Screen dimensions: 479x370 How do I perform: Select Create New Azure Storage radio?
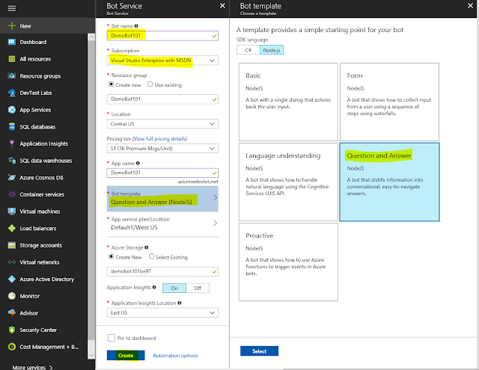tap(112, 257)
